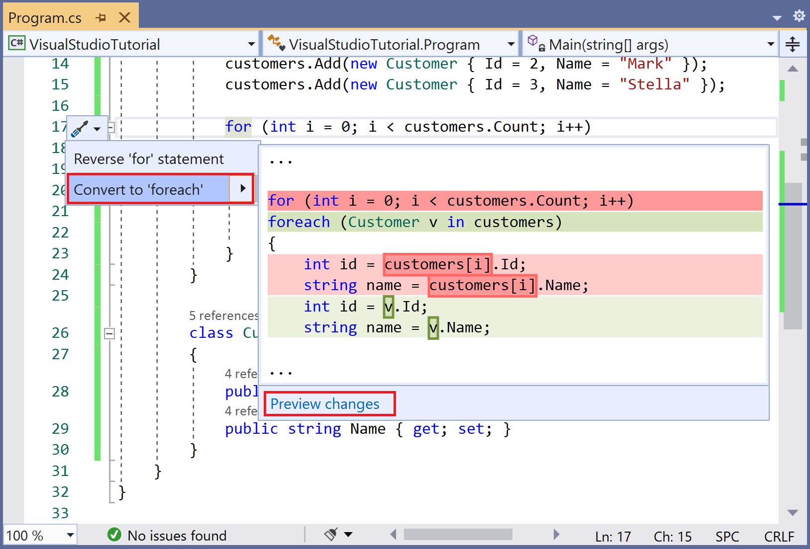This screenshot has height=549, width=810.
Task: Click the method icon beside Main(string[] args)
Action: [536, 43]
